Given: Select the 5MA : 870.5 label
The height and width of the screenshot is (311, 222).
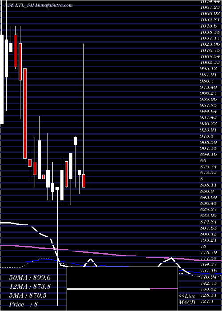Looking at the screenshot, I should point(28,295).
